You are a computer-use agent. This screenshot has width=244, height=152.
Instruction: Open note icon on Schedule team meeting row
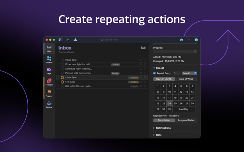141,69
